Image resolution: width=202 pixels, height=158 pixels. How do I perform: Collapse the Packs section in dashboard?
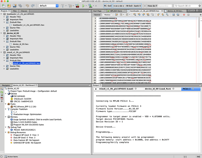(x=6, y=104)
